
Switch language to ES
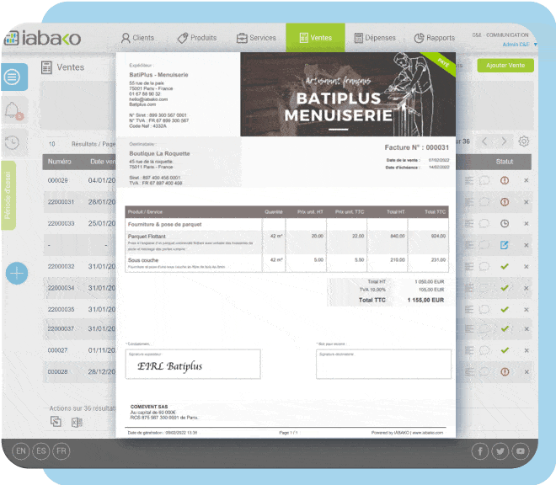(41, 451)
